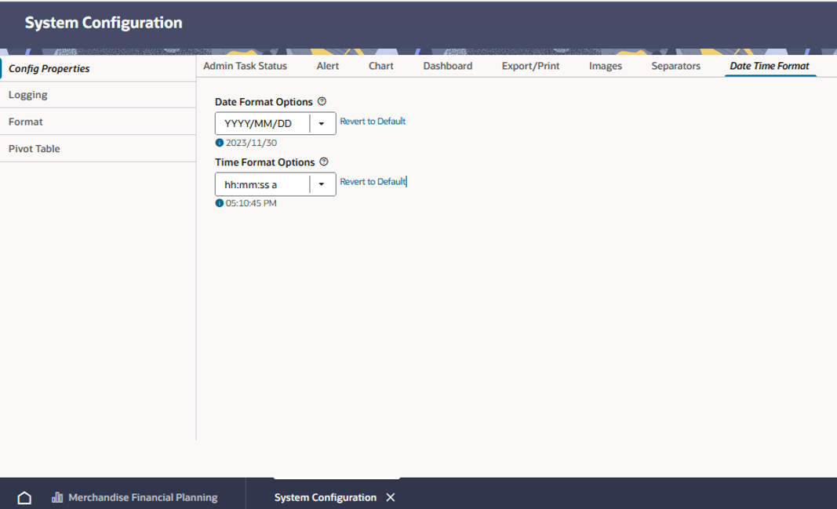Open help for Date Format Options

[x=322, y=101]
